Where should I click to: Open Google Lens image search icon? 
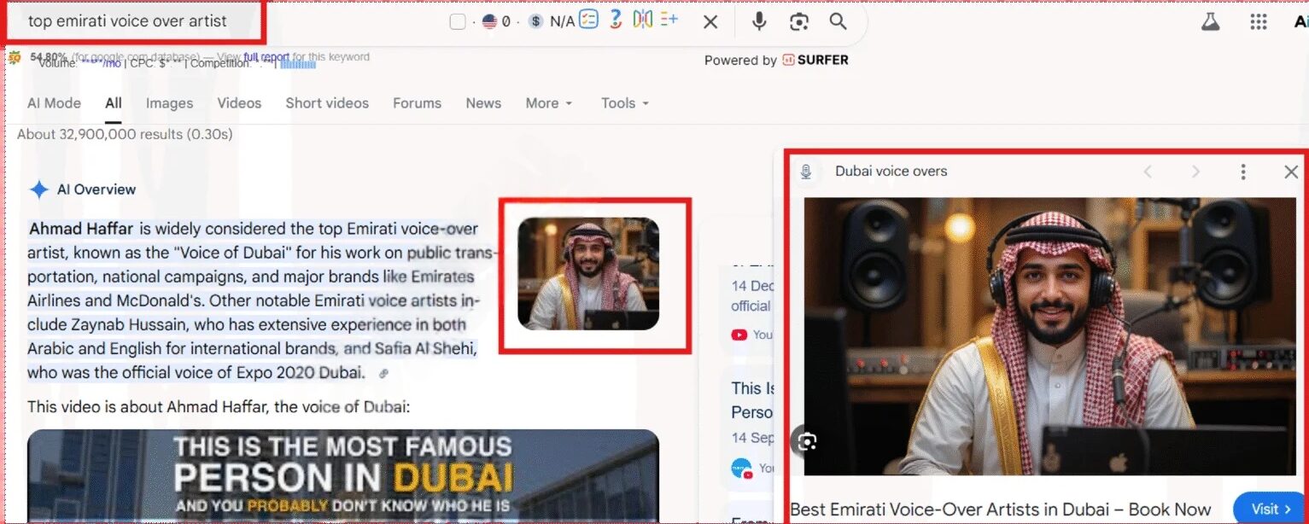[x=798, y=21]
